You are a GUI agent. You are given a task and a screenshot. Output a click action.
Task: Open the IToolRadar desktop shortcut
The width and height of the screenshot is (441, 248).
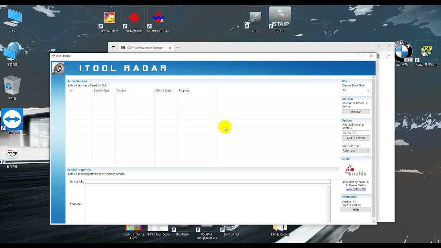coord(183,231)
